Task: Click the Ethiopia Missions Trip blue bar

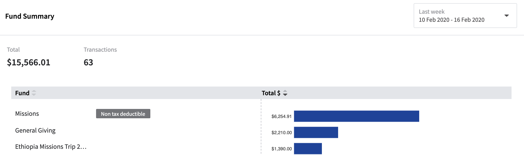Action: coord(308,148)
